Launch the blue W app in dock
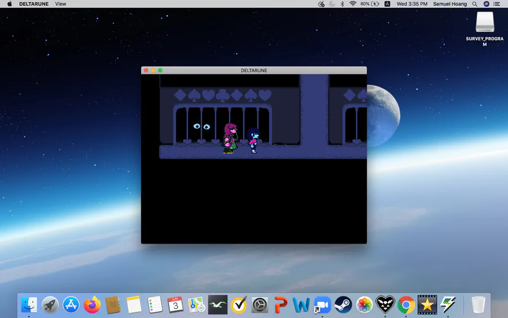 tap(301, 304)
